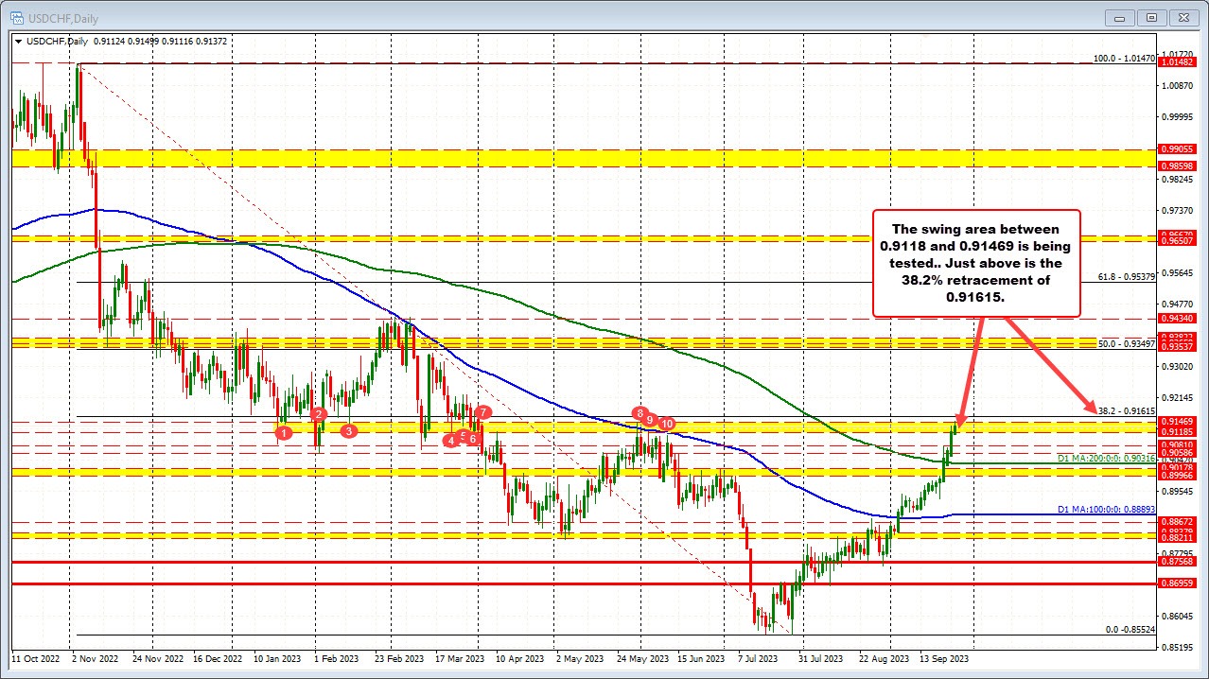1209x679 pixels.
Task: Expand the USDCHF,Daily symbol dropdown arrow
Action: click(x=19, y=41)
